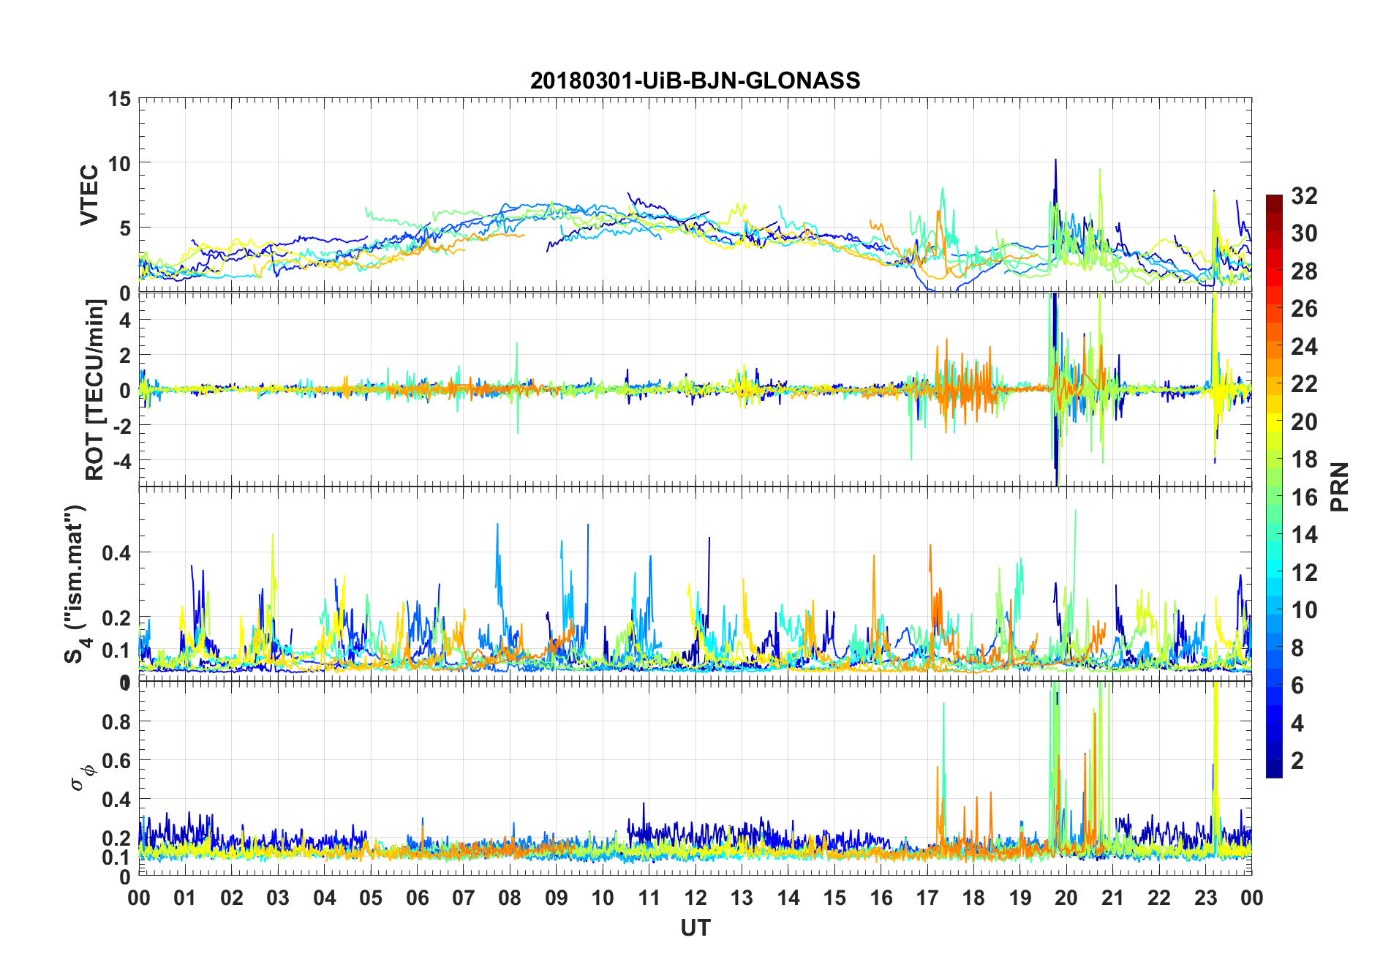Click the PRN colorbar label

click(1340, 487)
